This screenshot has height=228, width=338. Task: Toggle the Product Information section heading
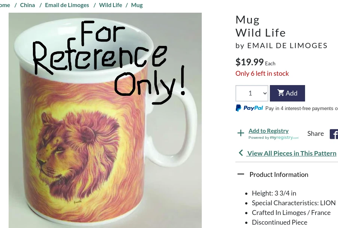[278, 175]
